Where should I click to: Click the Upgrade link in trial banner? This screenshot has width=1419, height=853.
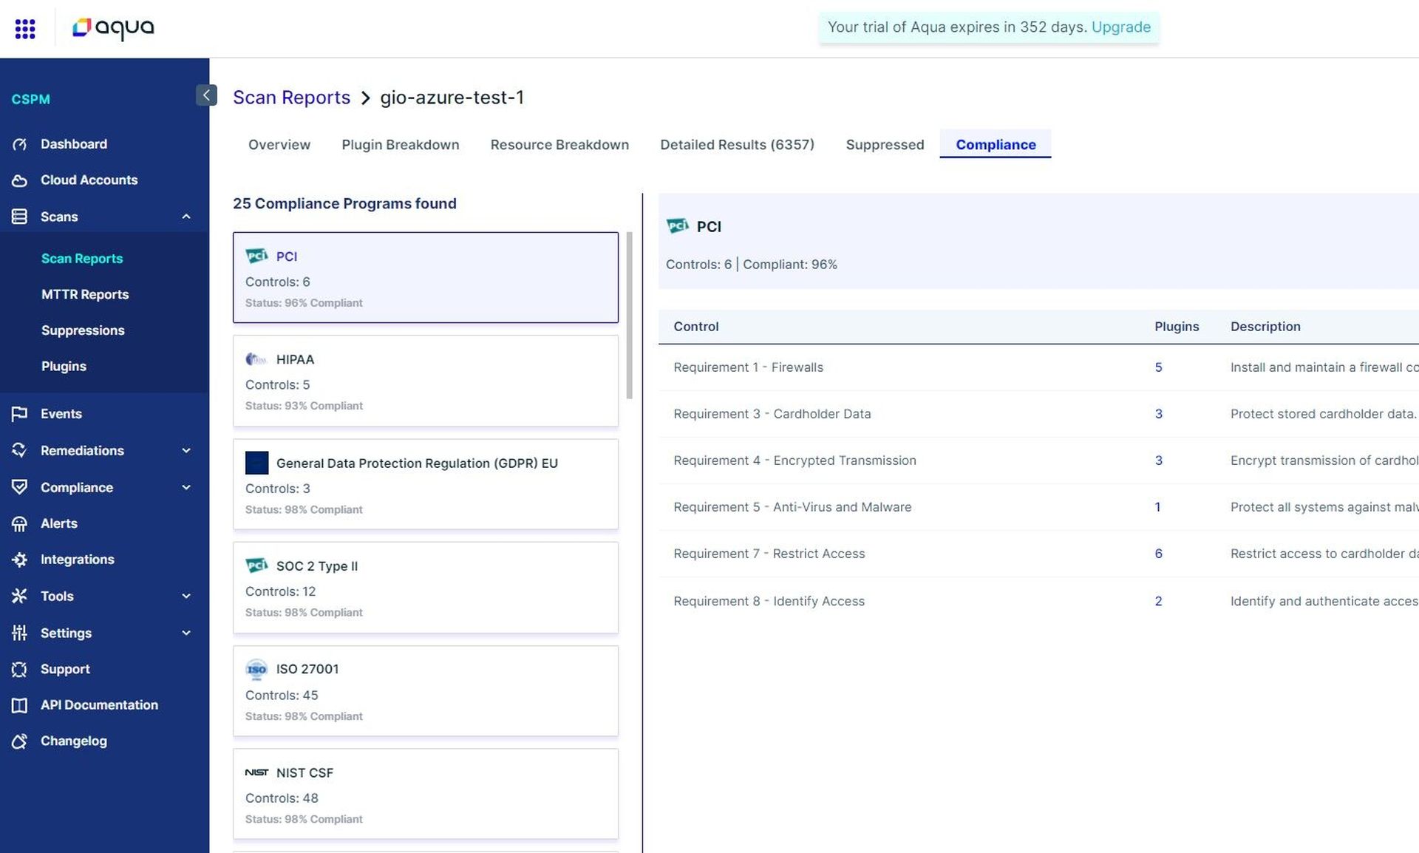tap(1120, 27)
